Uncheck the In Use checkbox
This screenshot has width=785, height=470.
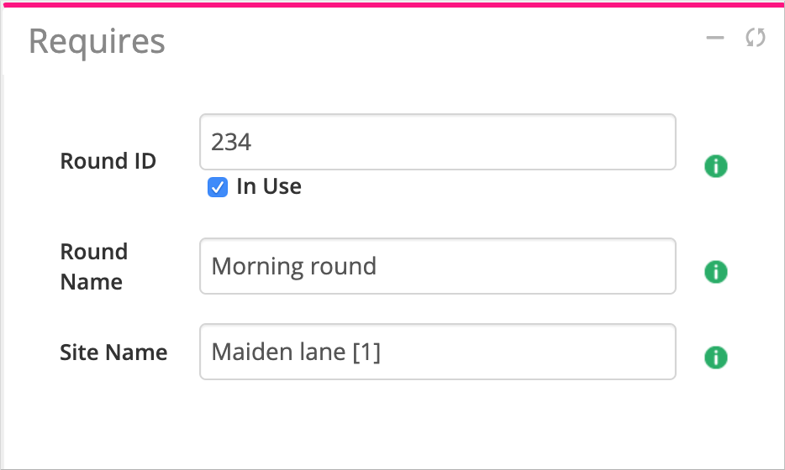point(218,187)
